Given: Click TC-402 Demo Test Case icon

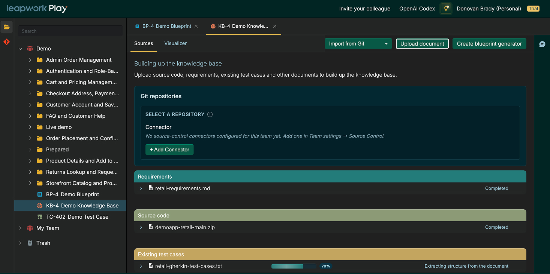Looking at the screenshot, I should pyautogui.click(x=40, y=217).
